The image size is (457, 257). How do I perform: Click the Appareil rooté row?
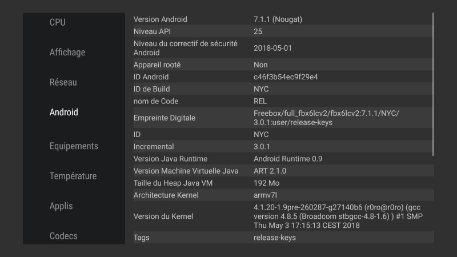[x=280, y=65]
